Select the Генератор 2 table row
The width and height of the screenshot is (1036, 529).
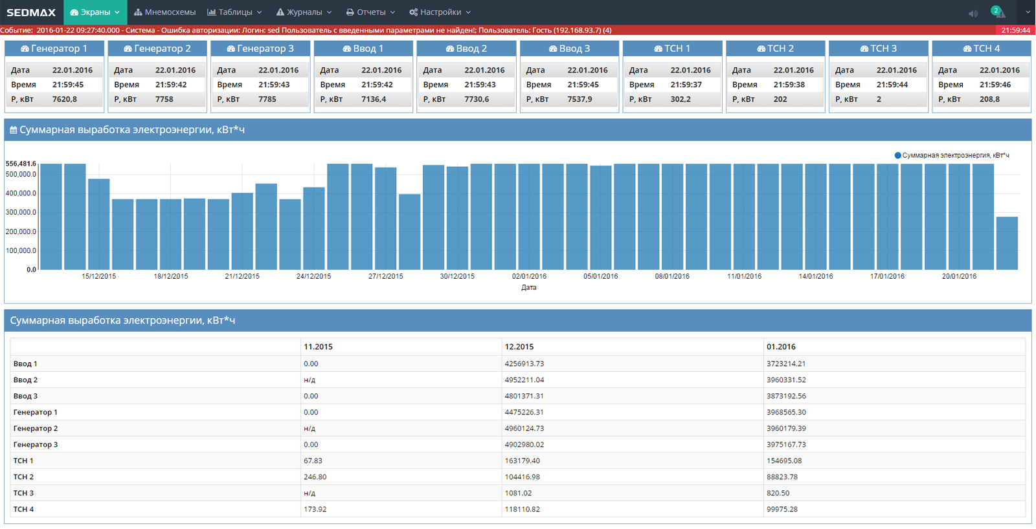(x=36, y=428)
